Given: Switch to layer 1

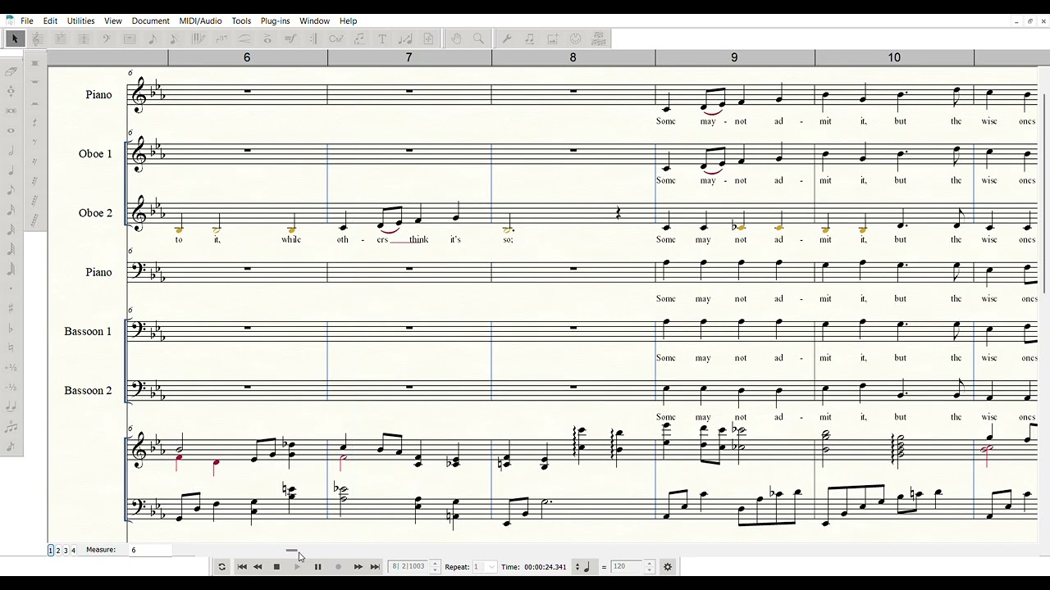Looking at the screenshot, I should (51, 550).
